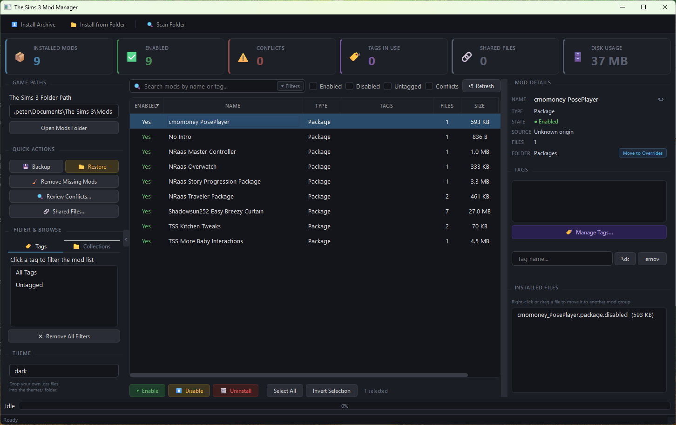Choose Install from Folder in toolbar
The height and width of the screenshot is (425, 676).
click(x=98, y=25)
